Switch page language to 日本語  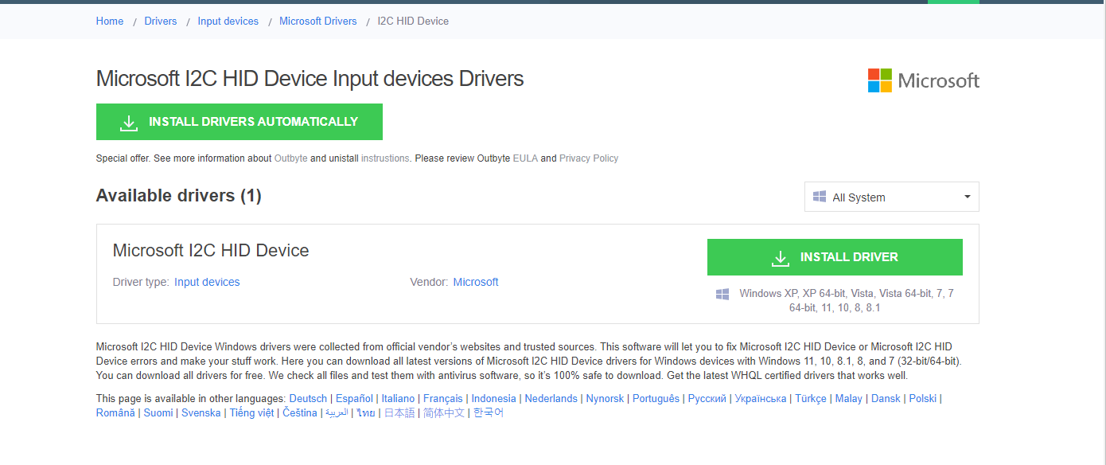click(x=399, y=412)
